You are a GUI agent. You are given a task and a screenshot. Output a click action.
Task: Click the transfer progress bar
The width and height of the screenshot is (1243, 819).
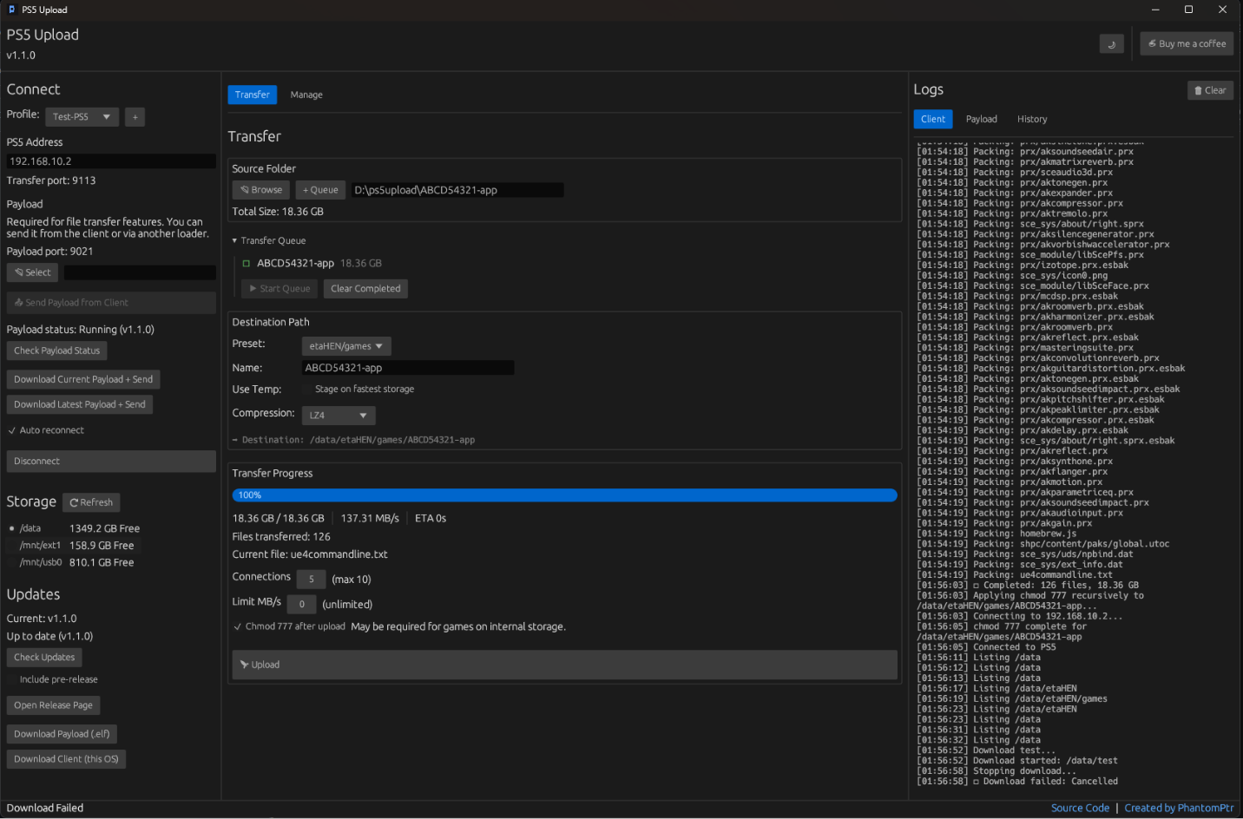tap(564, 495)
